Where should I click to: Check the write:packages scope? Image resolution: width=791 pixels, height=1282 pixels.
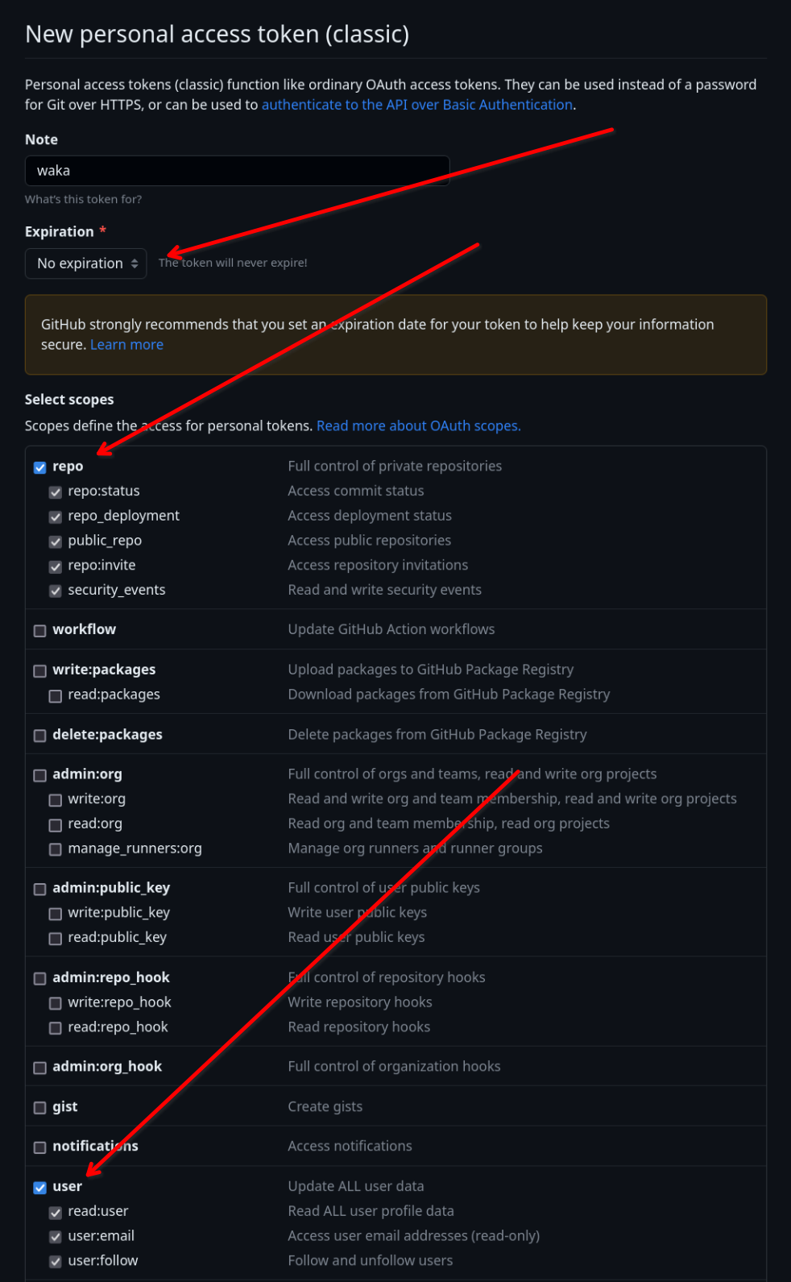pos(40,671)
